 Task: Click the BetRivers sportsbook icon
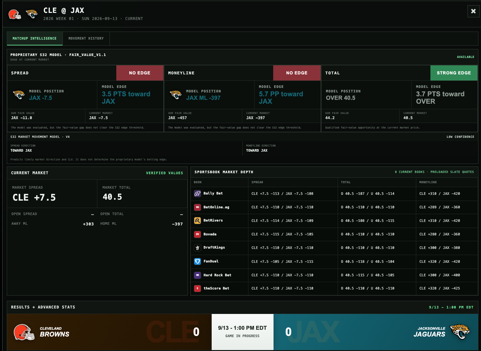[197, 221]
